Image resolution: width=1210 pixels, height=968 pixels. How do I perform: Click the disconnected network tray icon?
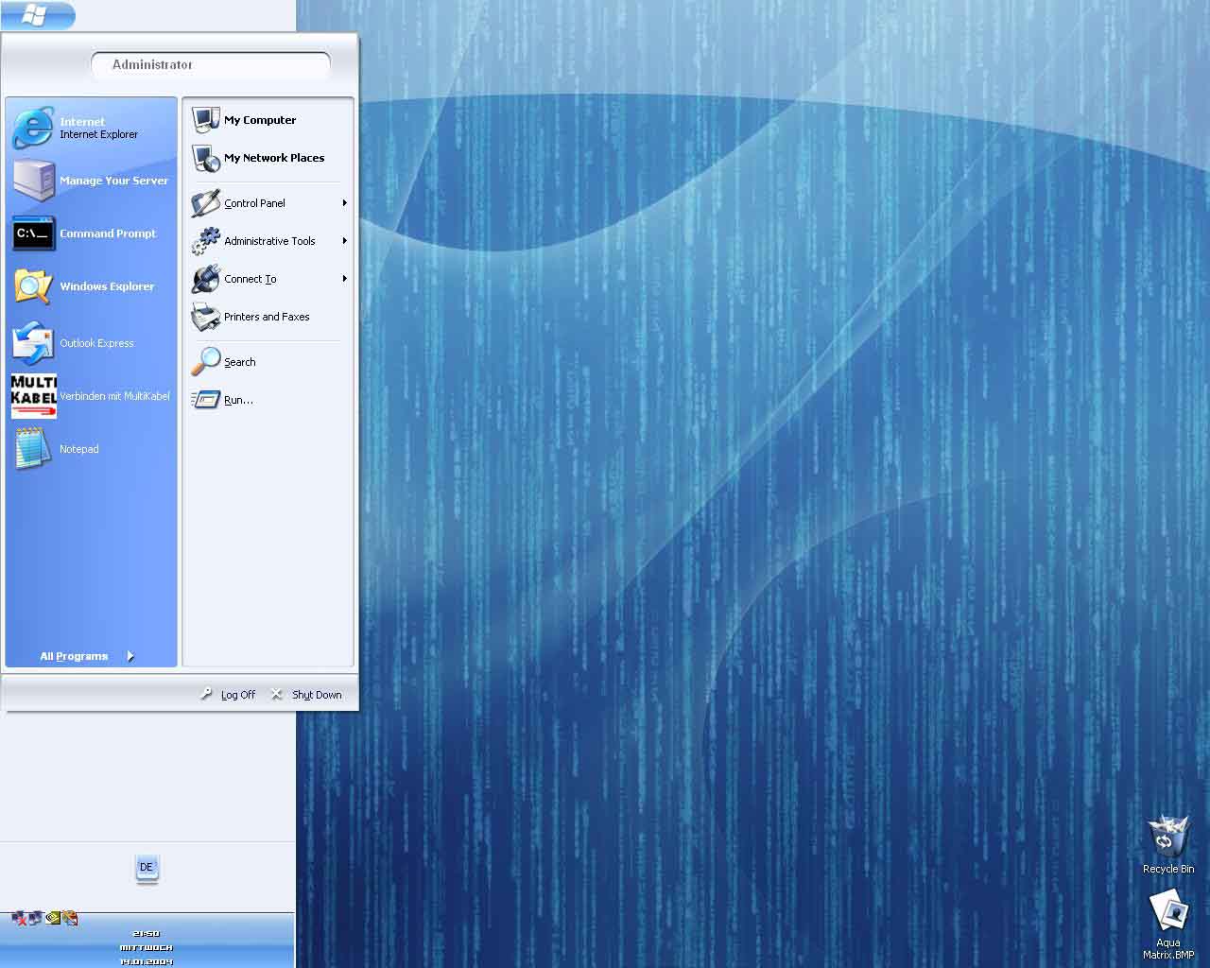(19, 918)
